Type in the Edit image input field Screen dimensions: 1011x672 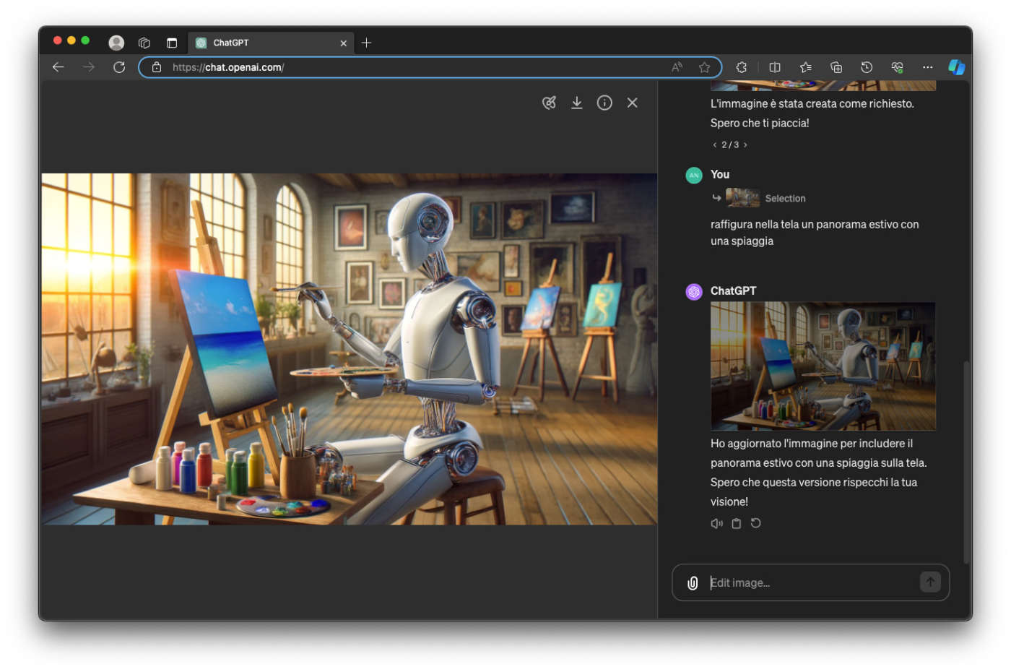pos(809,583)
